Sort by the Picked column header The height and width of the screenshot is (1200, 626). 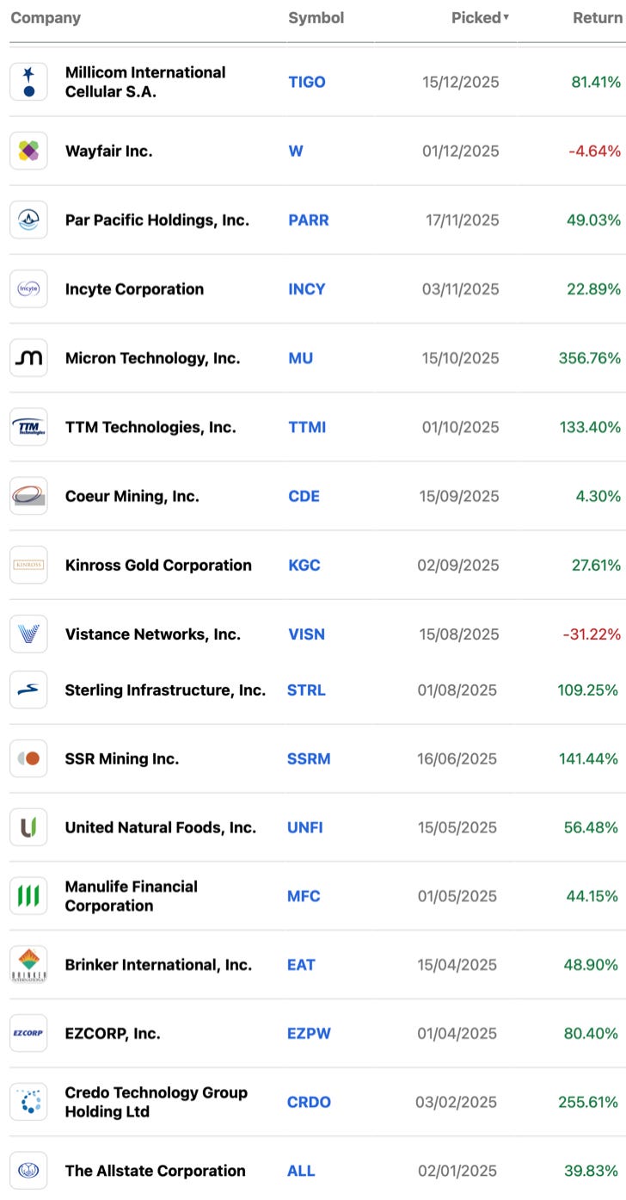[x=476, y=17]
